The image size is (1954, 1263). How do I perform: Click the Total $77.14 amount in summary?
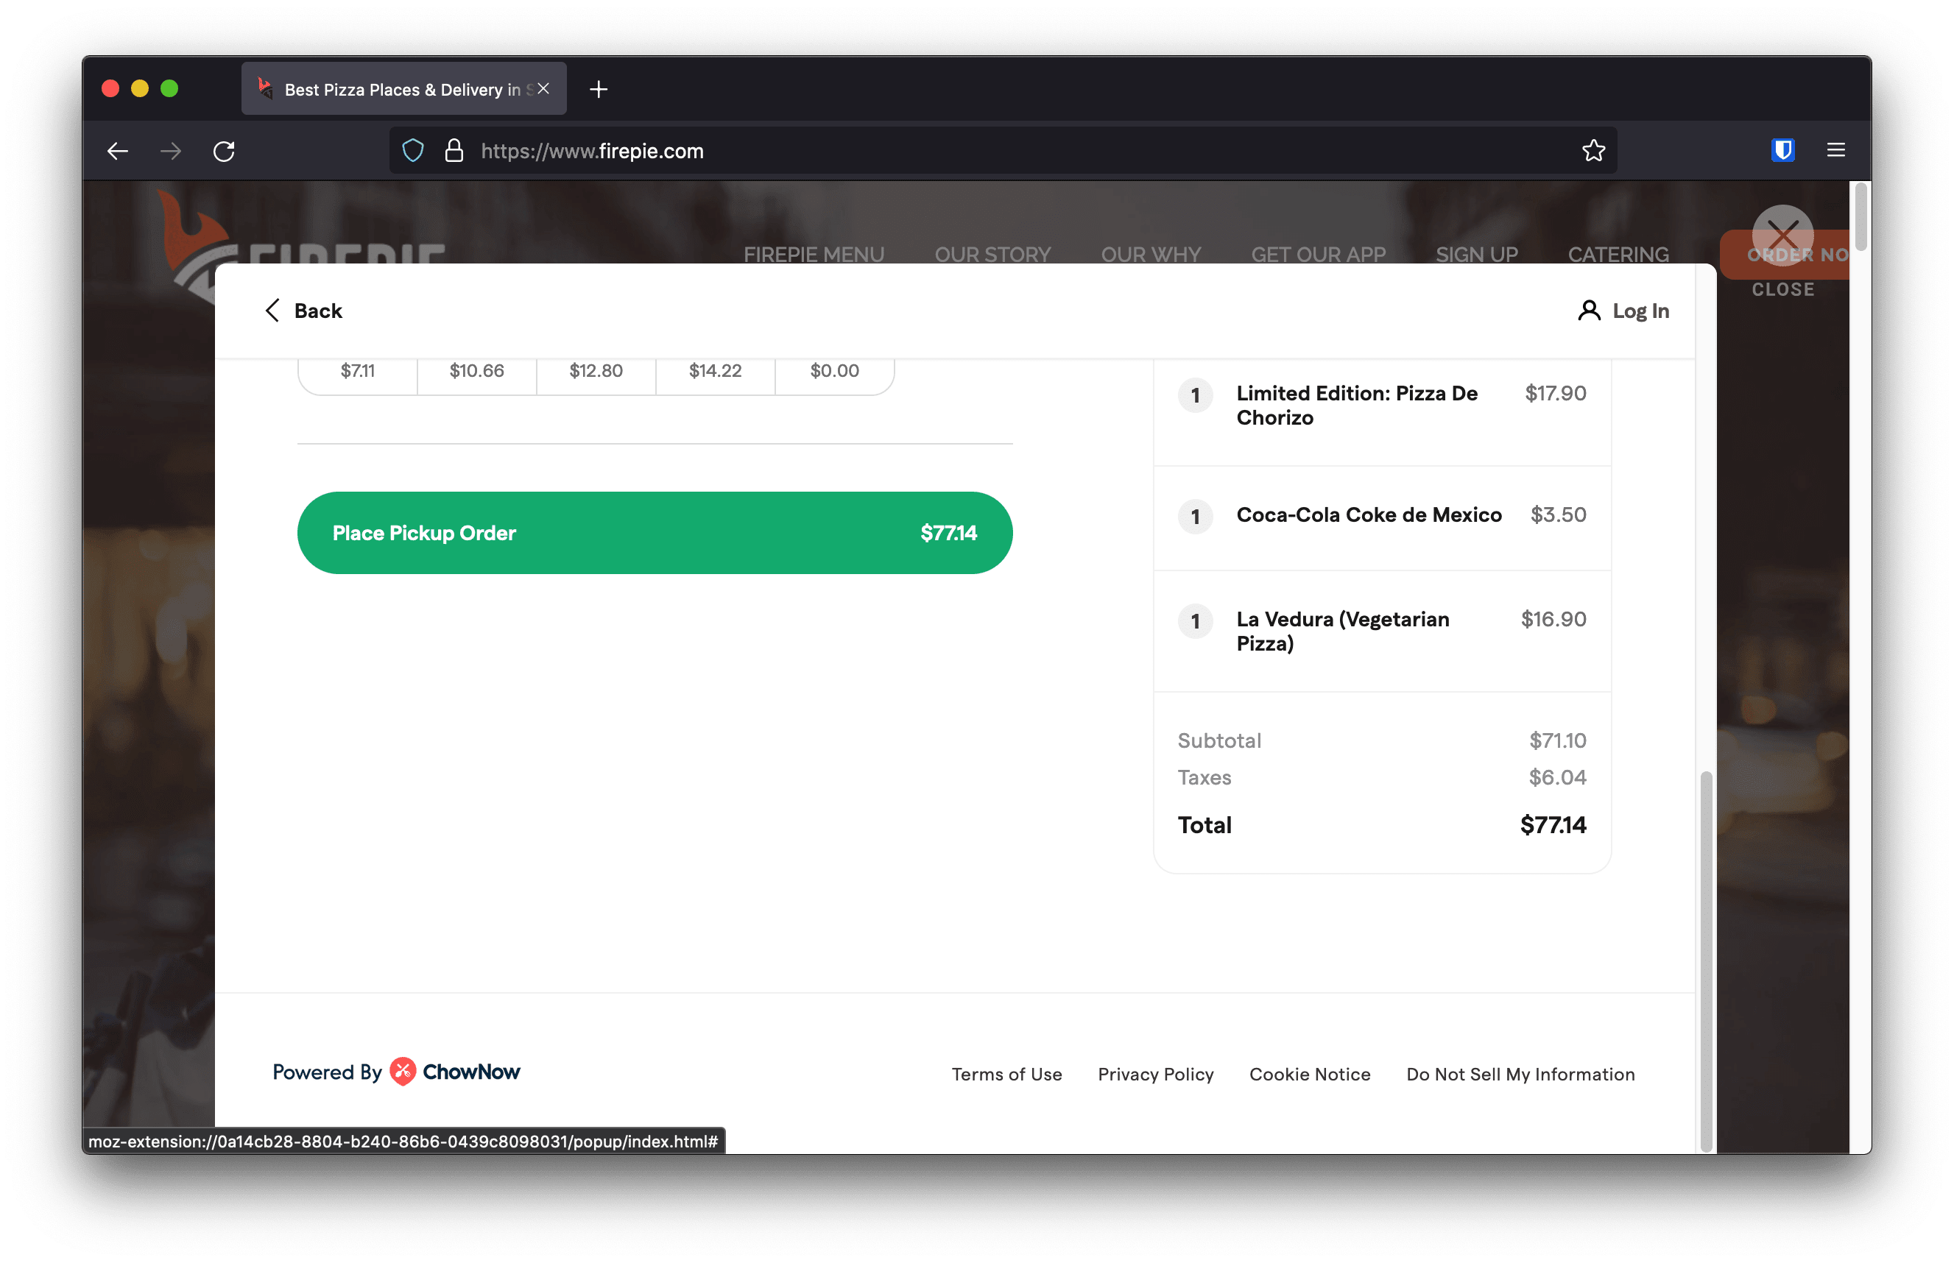(1553, 825)
